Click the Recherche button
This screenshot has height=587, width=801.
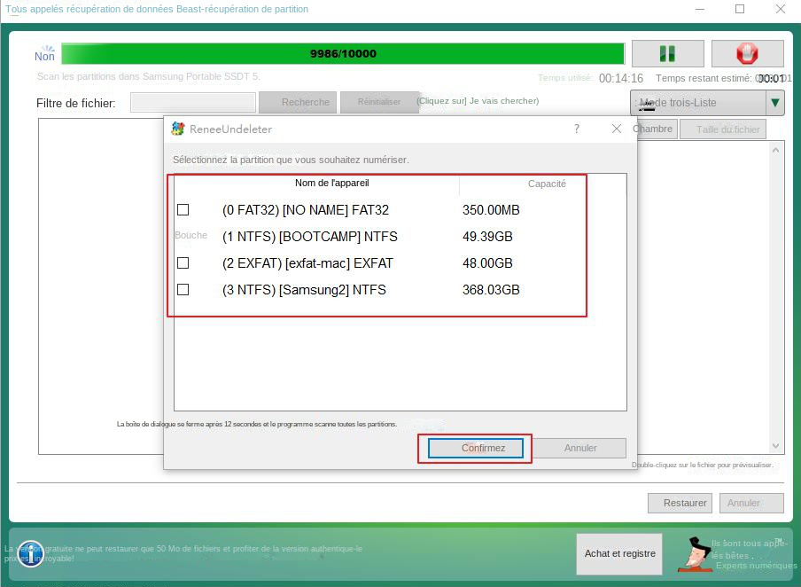[x=298, y=102]
